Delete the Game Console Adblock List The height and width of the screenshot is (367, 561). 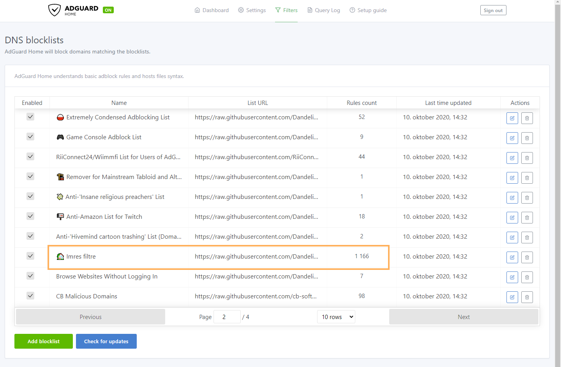point(527,138)
